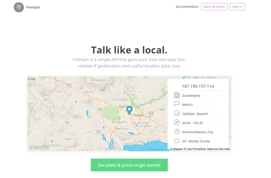Click the Castilian, Spanish language text
The image size is (271, 178).
click(195, 114)
